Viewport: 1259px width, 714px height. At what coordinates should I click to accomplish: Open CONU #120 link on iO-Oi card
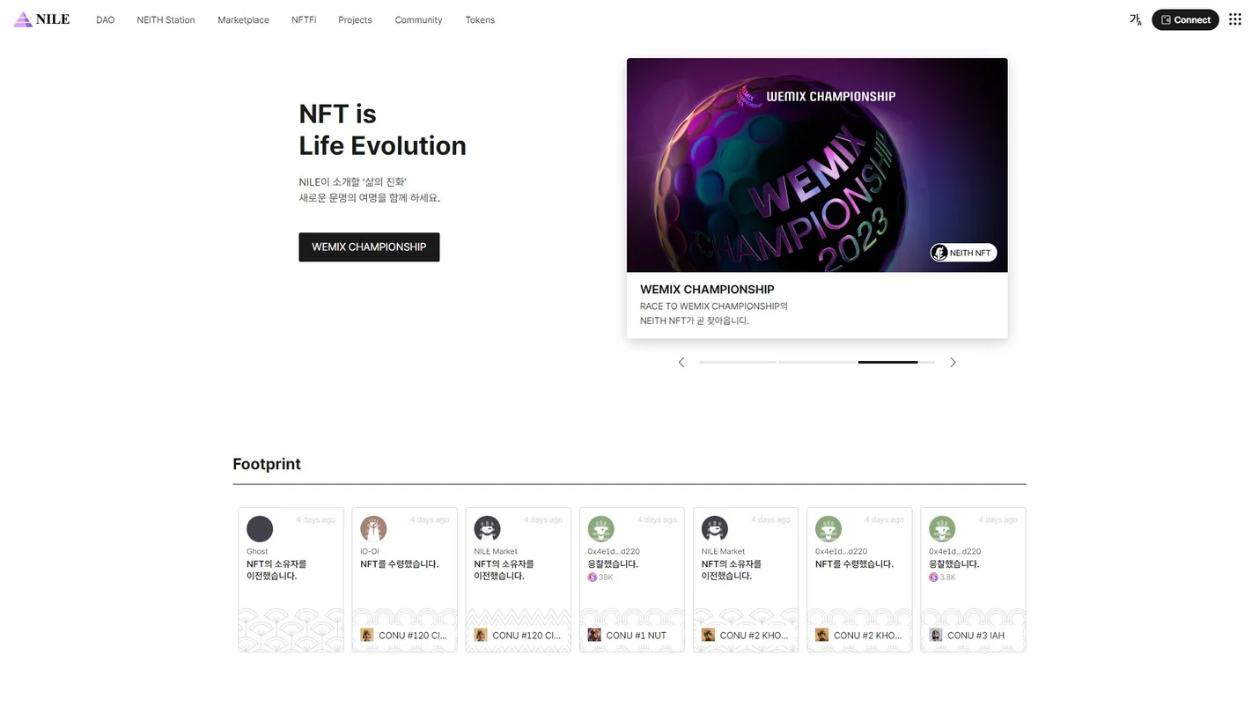point(404,635)
